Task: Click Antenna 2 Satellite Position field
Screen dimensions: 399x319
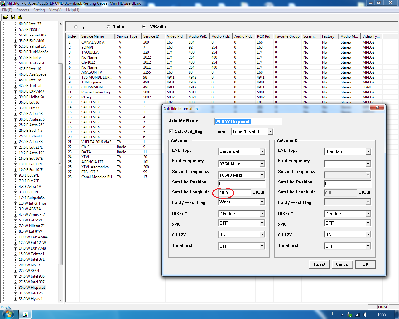Action: click(348, 183)
